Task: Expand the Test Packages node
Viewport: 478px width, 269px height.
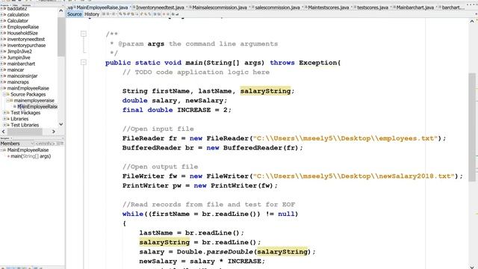Action: point(4,113)
